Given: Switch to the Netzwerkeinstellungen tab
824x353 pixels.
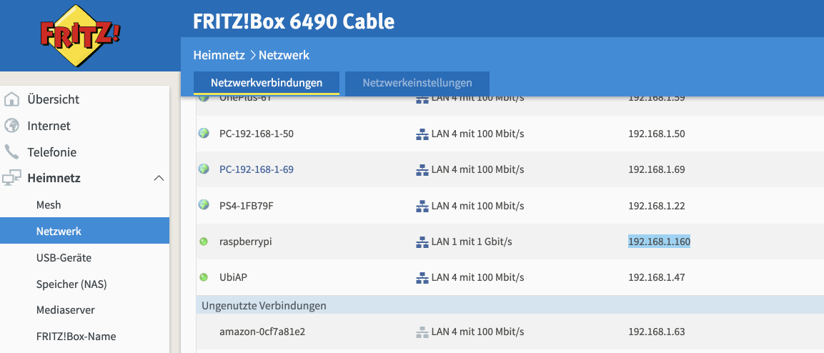Looking at the screenshot, I should pyautogui.click(x=417, y=83).
